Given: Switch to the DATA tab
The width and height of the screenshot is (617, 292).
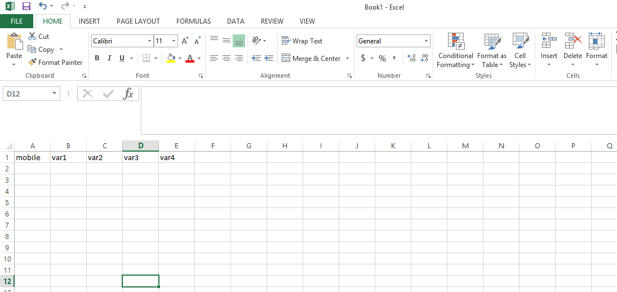Looking at the screenshot, I should 236,21.
